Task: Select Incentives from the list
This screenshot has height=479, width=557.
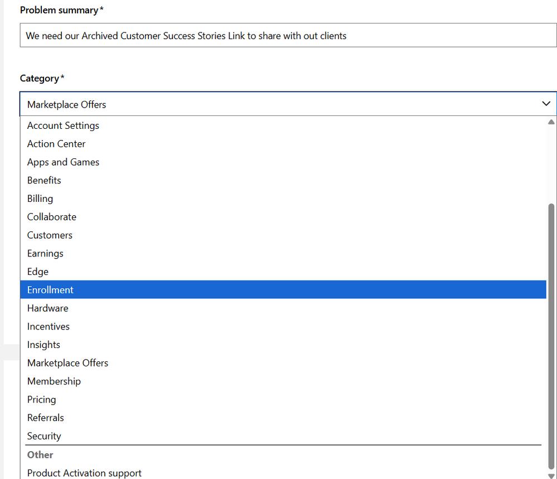Action: click(x=283, y=326)
